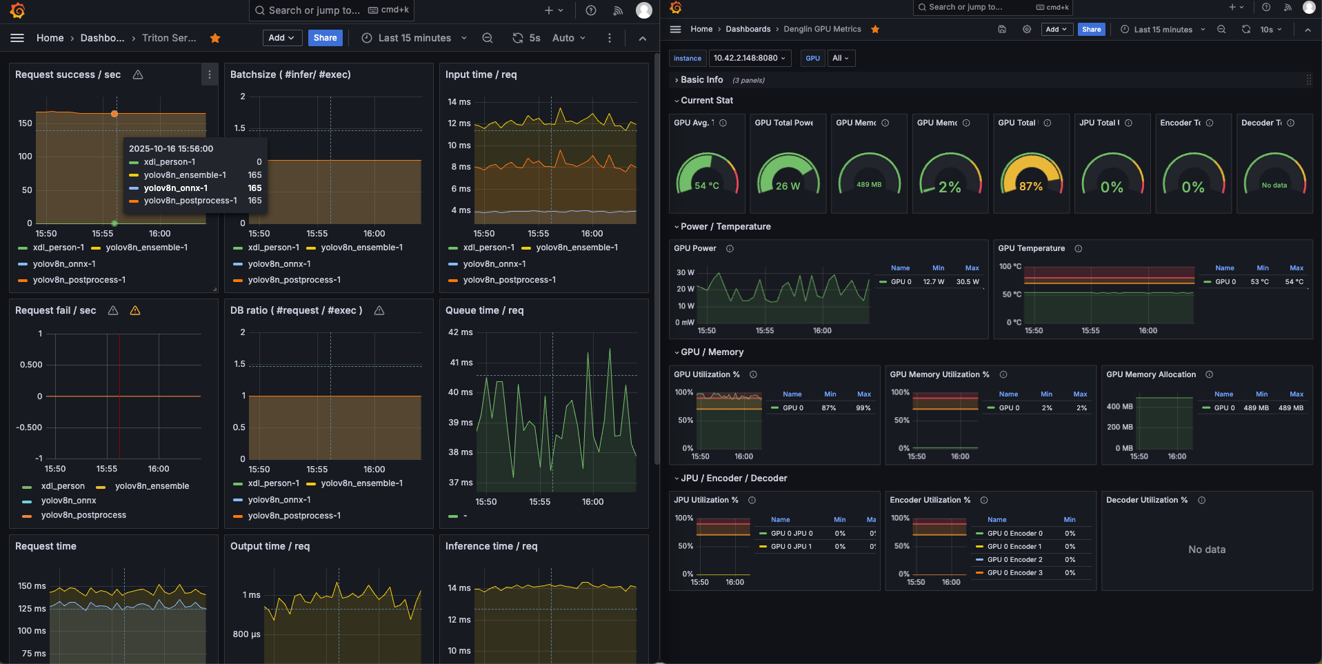Click the star icon beside Denglin GPU Metrics

pos(875,29)
